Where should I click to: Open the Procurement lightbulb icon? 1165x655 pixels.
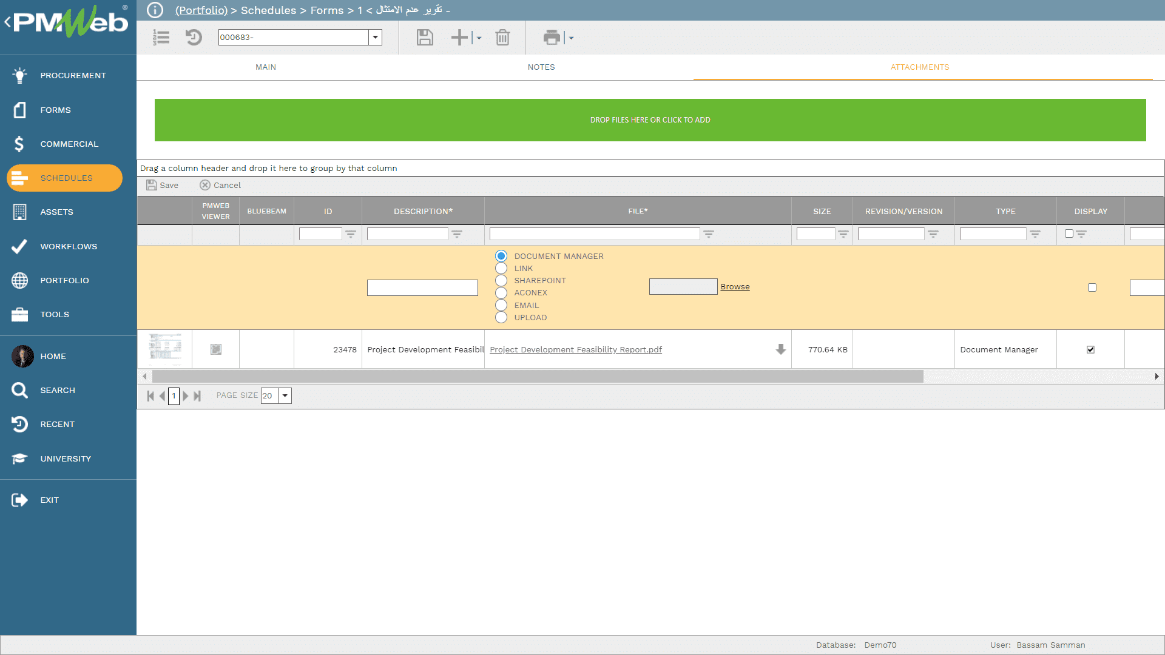point(19,75)
